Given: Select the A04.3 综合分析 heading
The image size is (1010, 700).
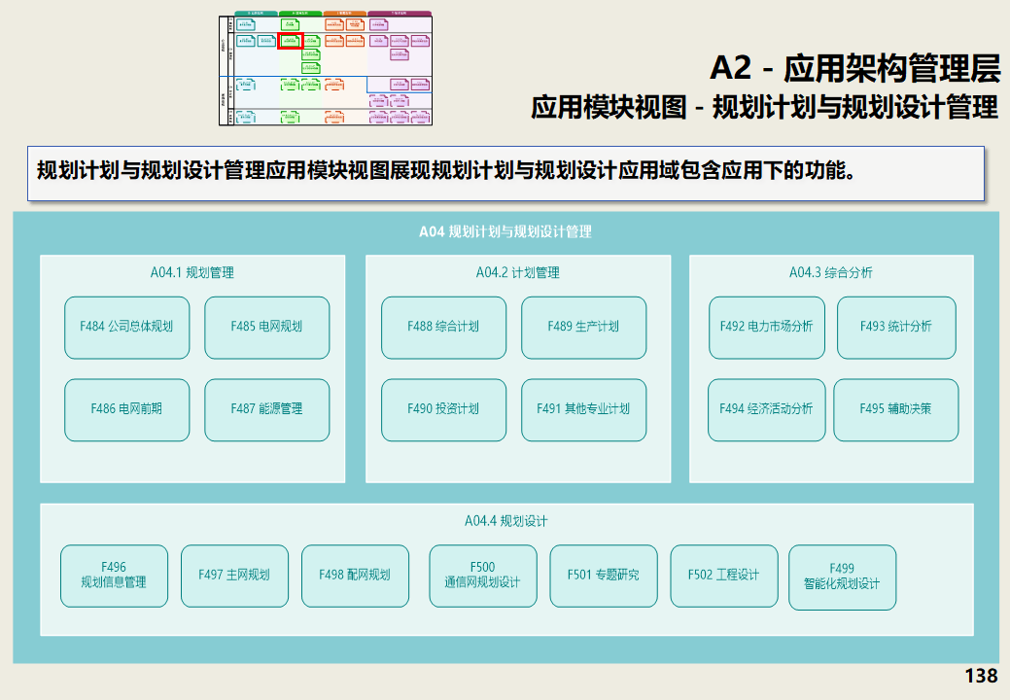Looking at the screenshot, I should (x=831, y=273).
